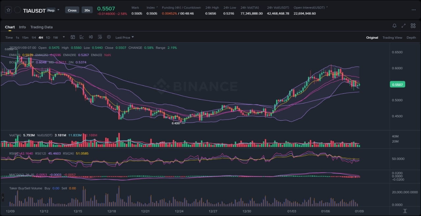Image resolution: width=421 pixels, height=216 pixels.
Task: Open the technical indicators line-chart icon
Action: coord(82,37)
